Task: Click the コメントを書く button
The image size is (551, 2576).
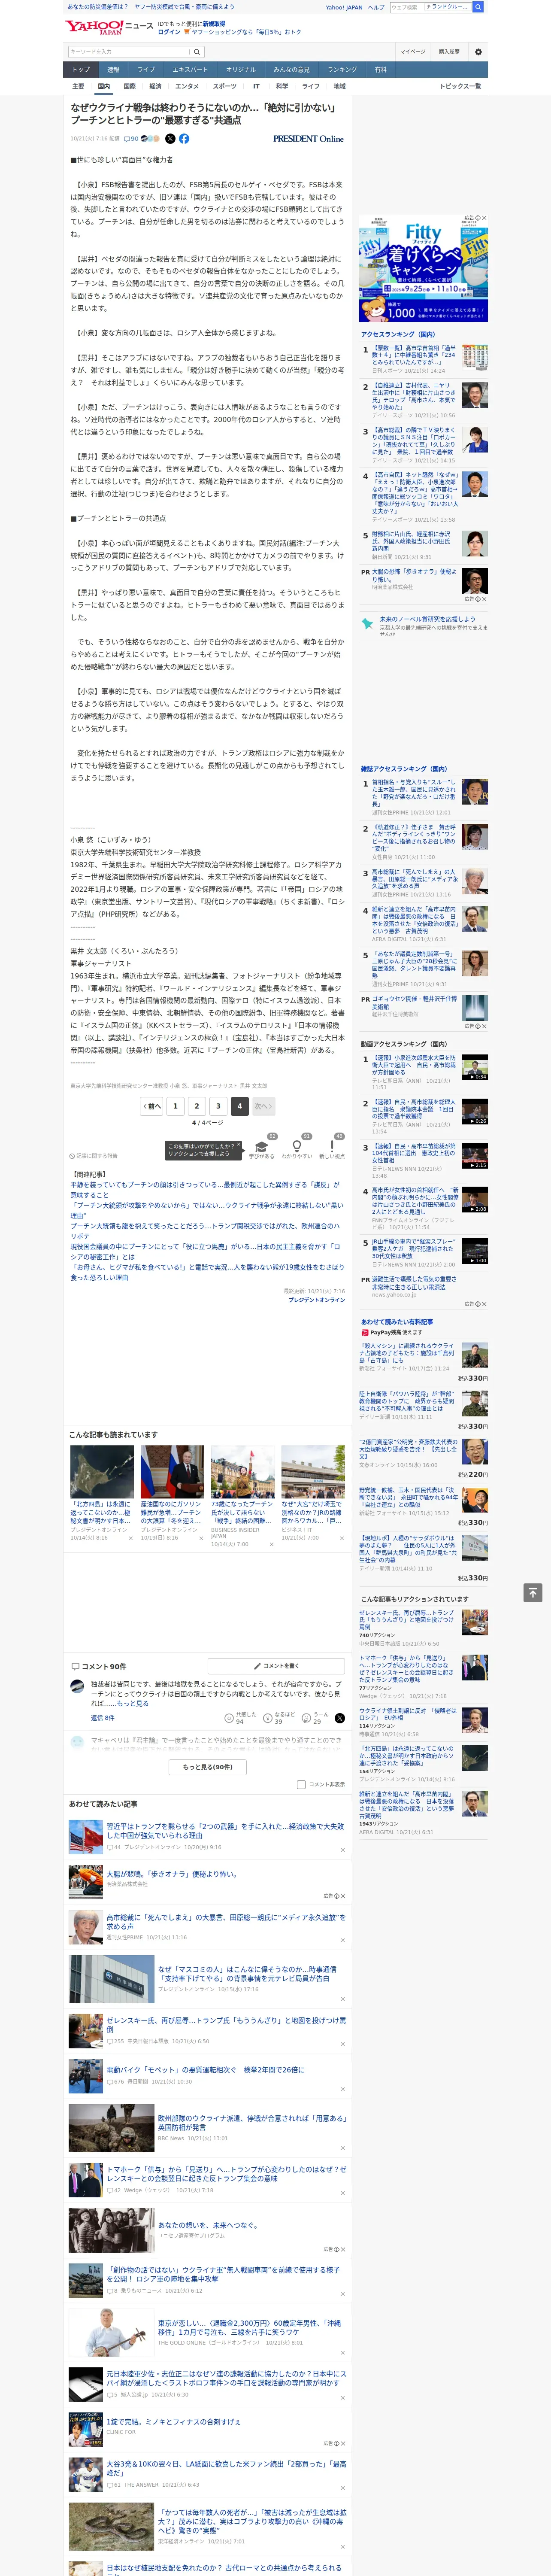Action: [x=276, y=1666]
